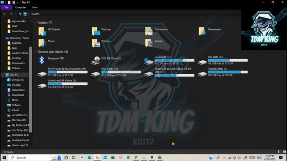This screenshot has width=287, height=161.
Task: Go forward with the Forward arrow
Action: pyautogui.click(x=11, y=14)
